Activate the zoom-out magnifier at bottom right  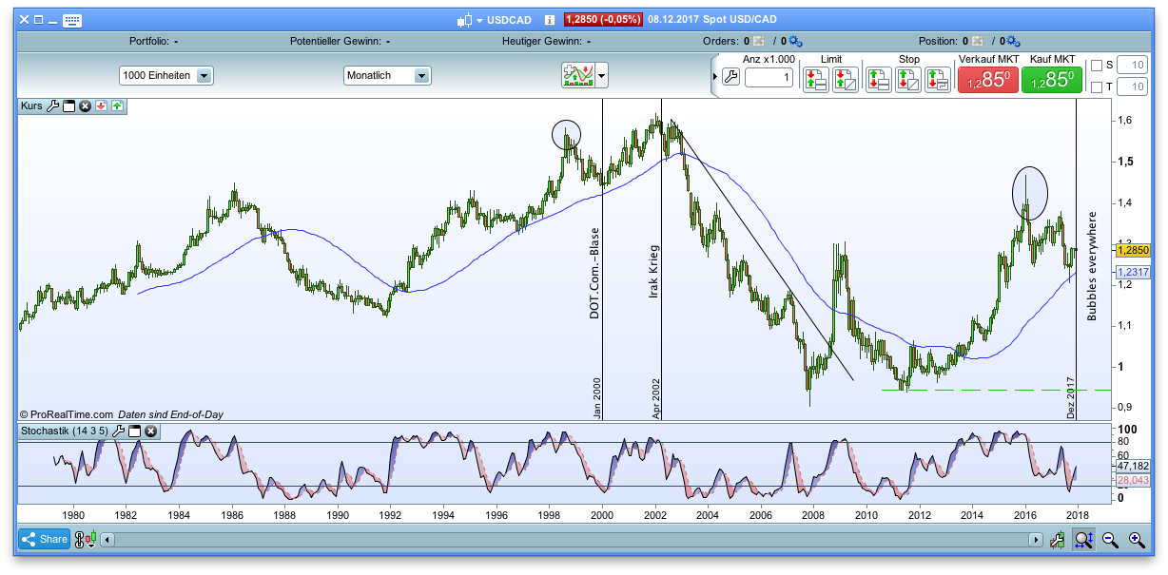tap(1111, 539)
